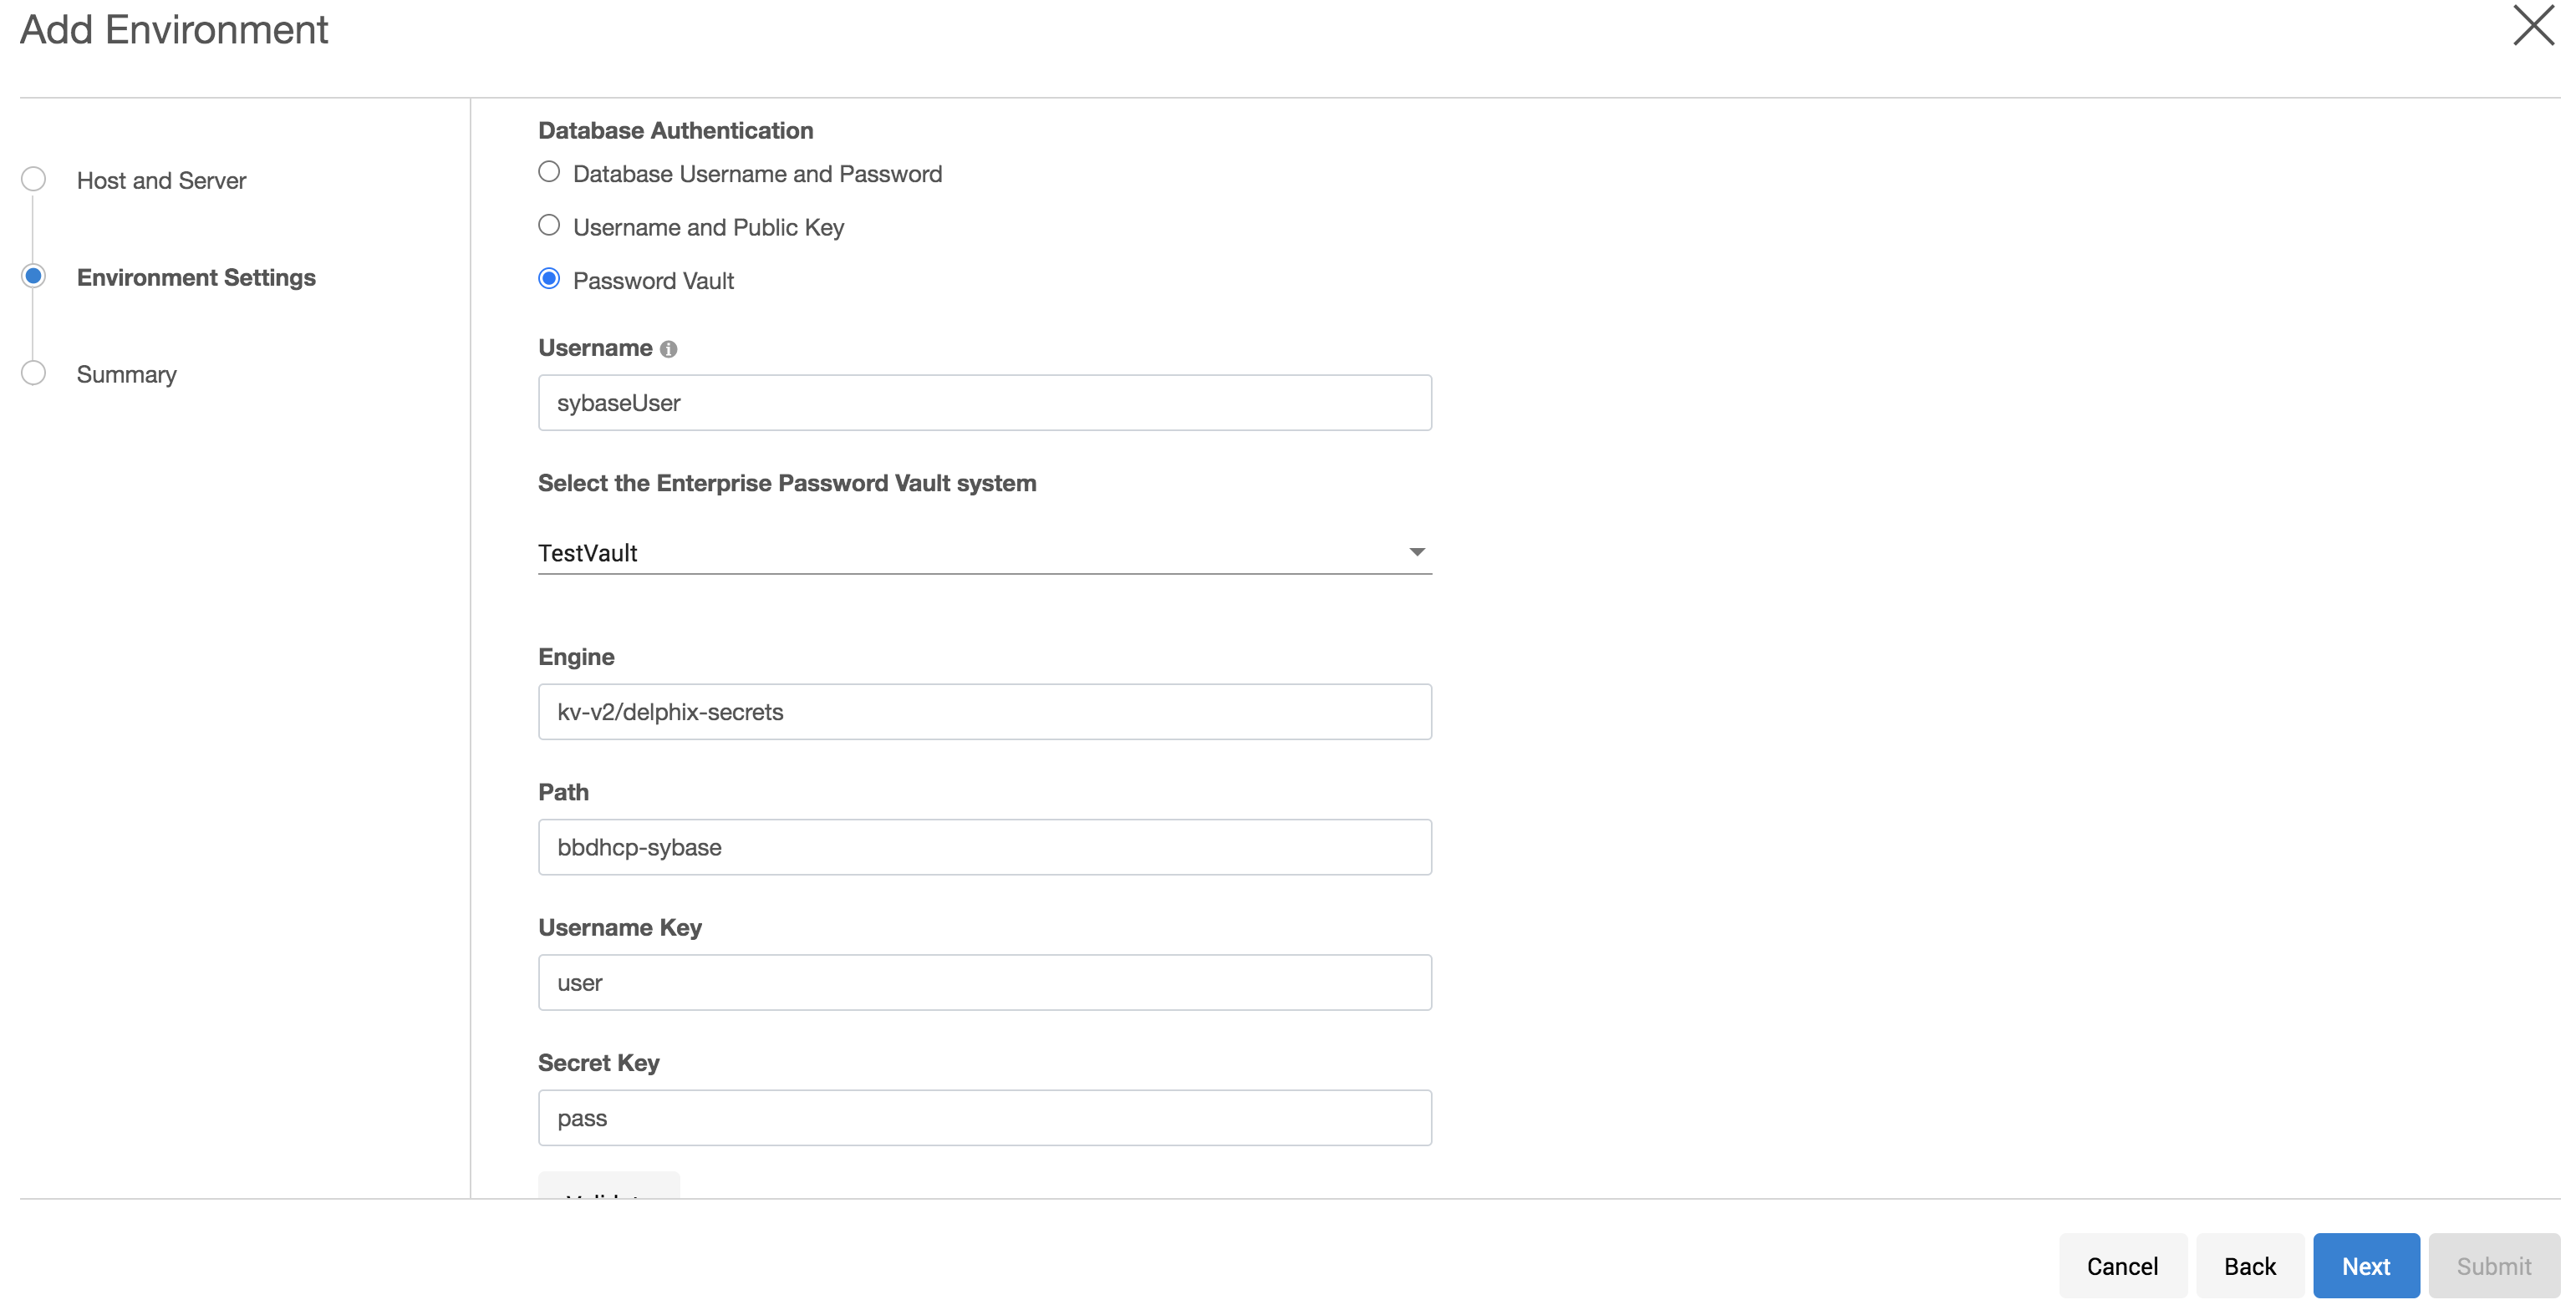The image size is (2576, 1310).
Task: Click the Summary step circle
Action: point(34,373)
